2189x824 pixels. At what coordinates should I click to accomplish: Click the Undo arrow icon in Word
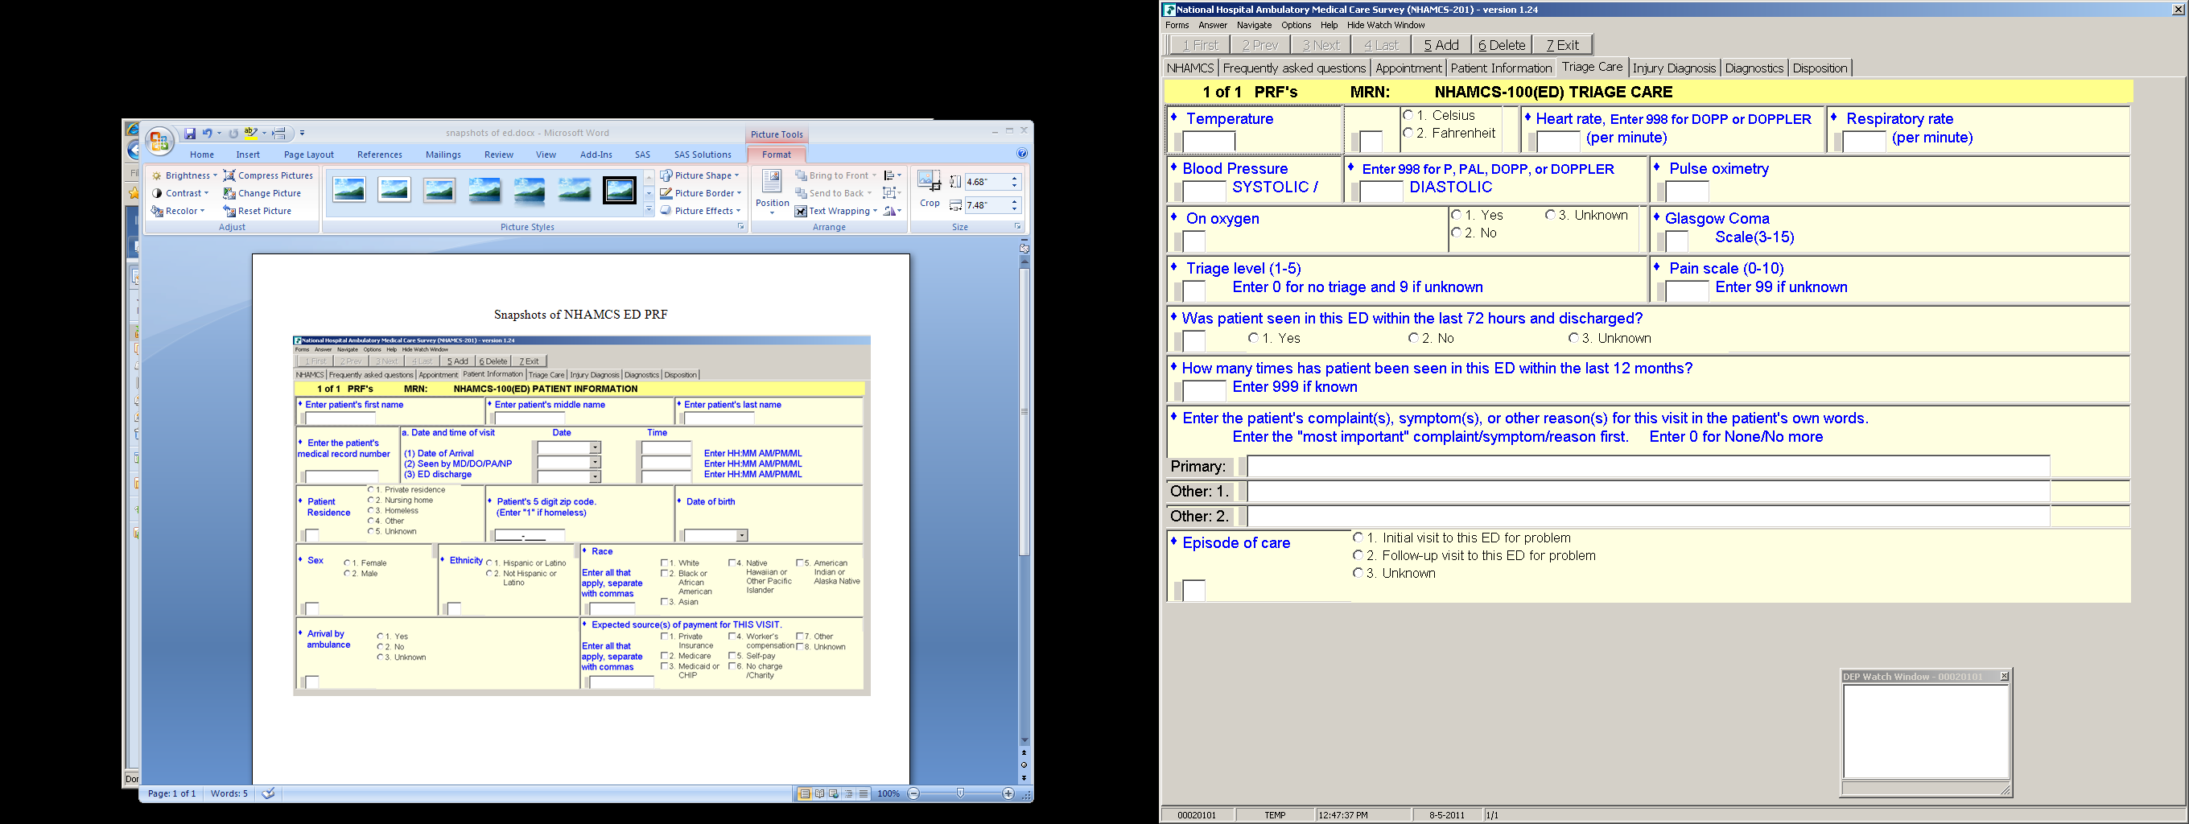[x=207, y=134]
